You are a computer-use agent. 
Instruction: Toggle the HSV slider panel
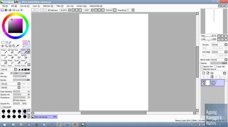(10, 10)
